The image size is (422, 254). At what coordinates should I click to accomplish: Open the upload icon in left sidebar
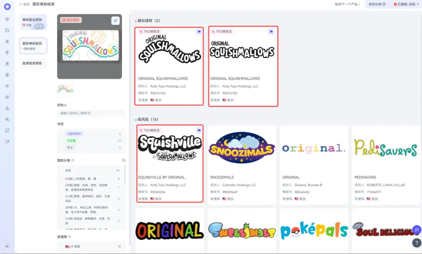pyautogui.click(x=7, y=108)
